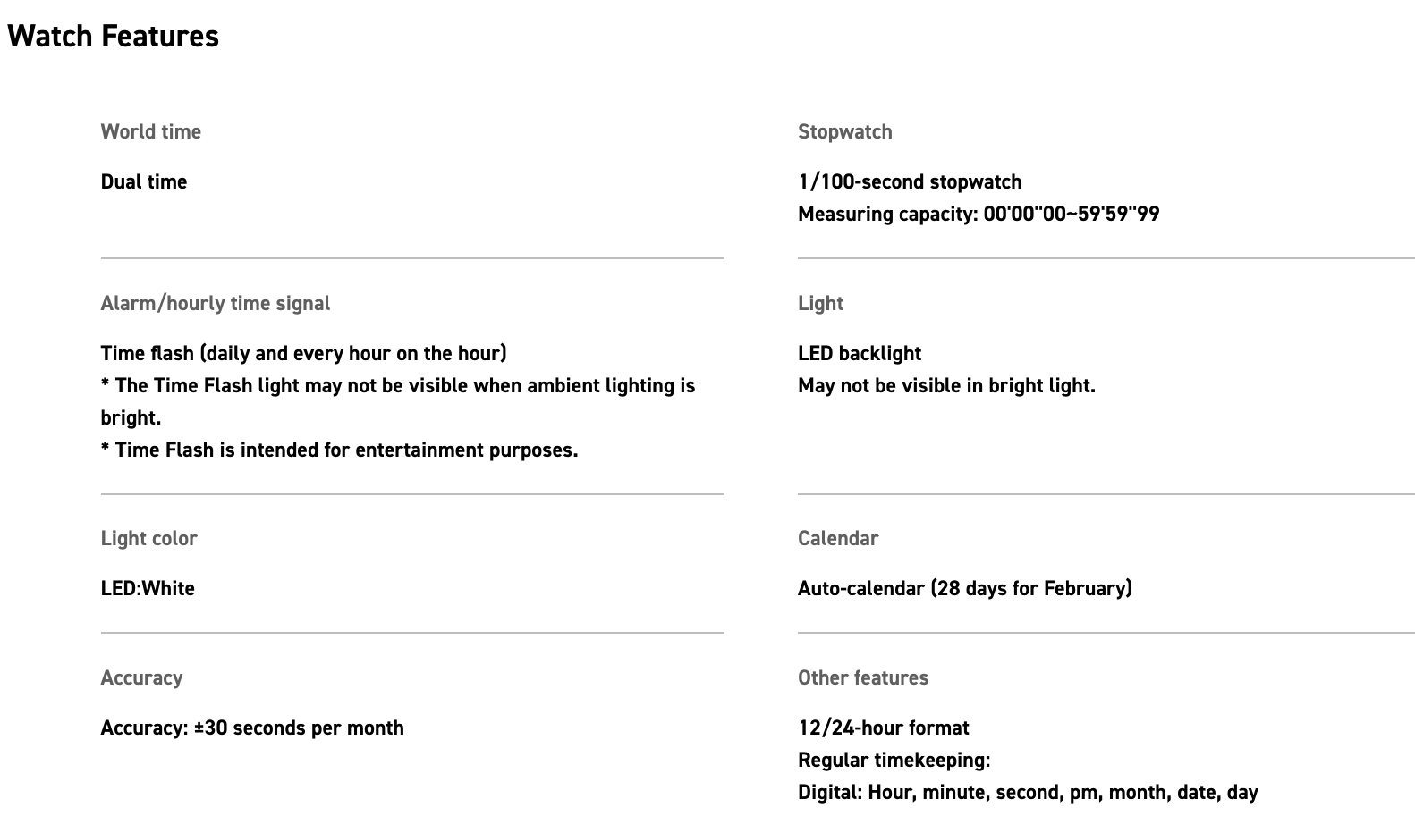Click the 12/24-hour format text
Viewport: 1415px width, 833px height.
[883, 728]
